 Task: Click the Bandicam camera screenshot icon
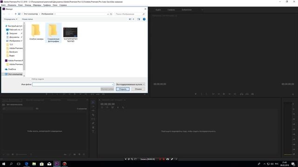168,159
